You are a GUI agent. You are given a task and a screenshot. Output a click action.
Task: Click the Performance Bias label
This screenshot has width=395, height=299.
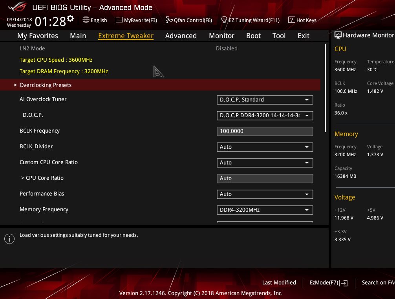pos(42,194)
